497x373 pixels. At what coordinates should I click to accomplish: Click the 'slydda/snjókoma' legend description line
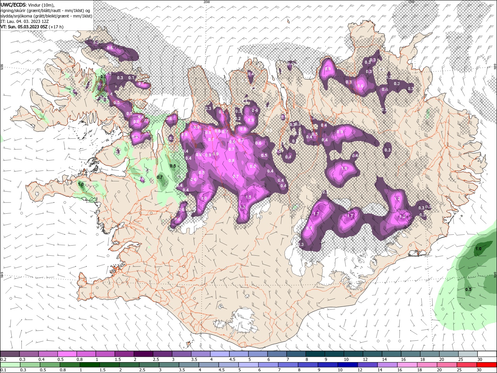pos(46,16)
